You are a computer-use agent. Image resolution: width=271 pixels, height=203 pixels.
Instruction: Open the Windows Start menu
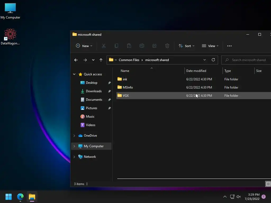pyautogui.click(x=8, y=197)
